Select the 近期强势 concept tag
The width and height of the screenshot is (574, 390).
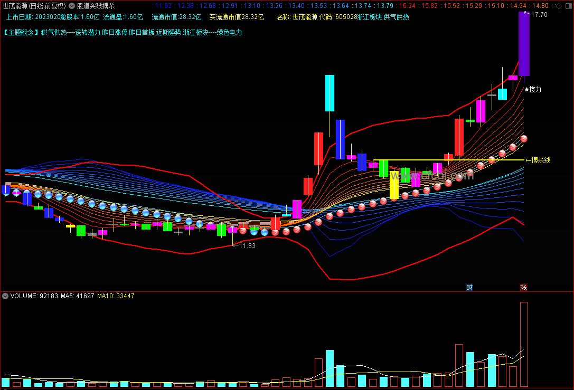pos(169,33)
